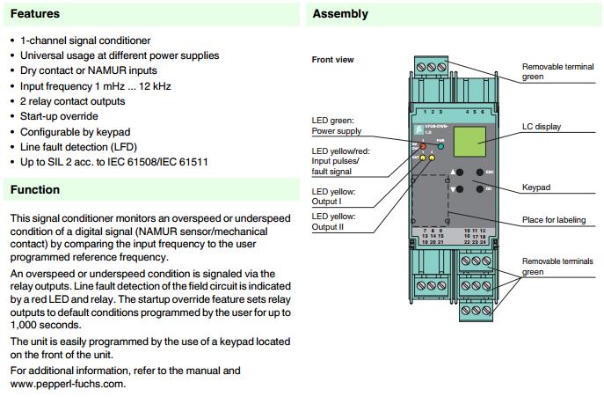The height and width of the screenshot is (397, 604).
Task: Click the 'Keypad' callout label
Action: pyautogui.click(x=538, y=187)
